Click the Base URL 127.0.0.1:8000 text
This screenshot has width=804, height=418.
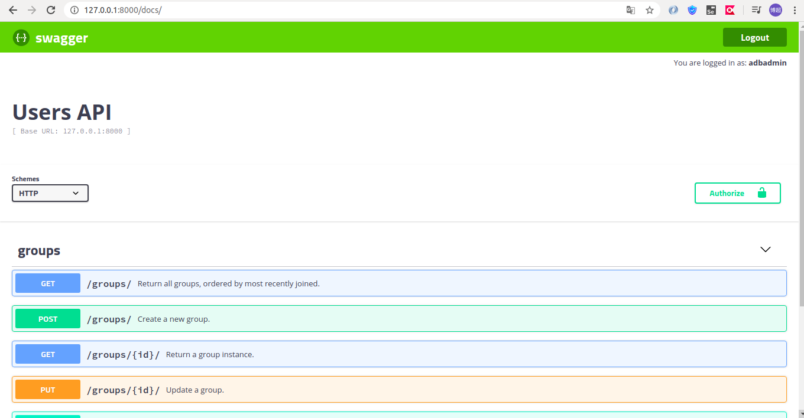click(x=72, y=131)
